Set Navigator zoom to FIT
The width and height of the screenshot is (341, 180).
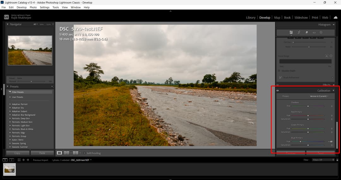[x=35, y=24]
